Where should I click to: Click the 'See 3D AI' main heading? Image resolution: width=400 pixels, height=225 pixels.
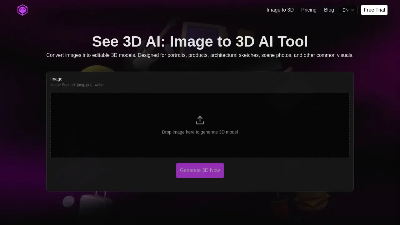pyautogui.click(x=200, y=41)
